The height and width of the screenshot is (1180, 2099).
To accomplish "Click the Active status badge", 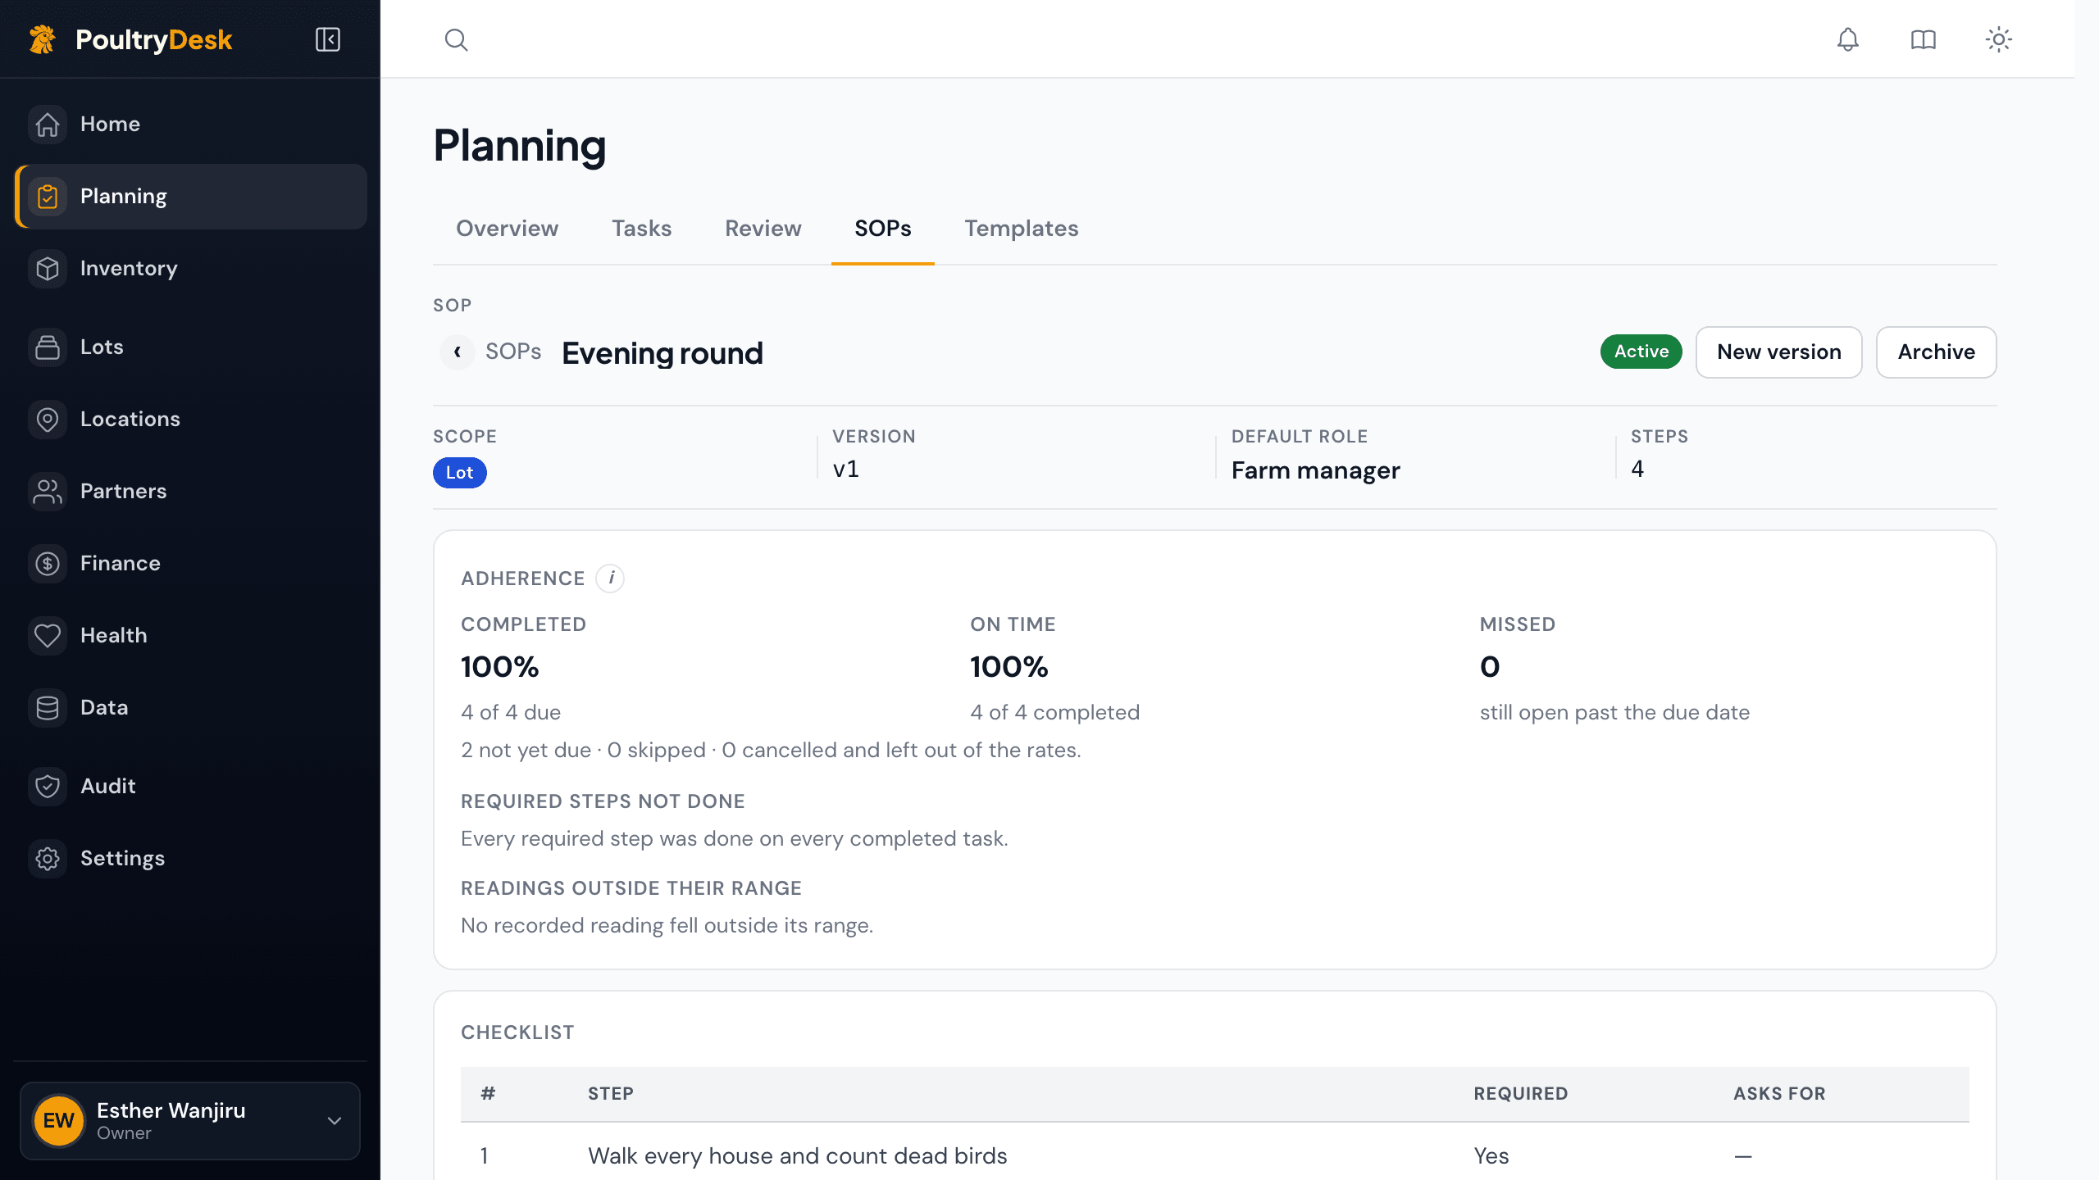I will coord(1641,352).
